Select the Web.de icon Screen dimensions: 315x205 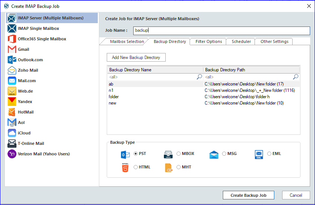[12, 91]
